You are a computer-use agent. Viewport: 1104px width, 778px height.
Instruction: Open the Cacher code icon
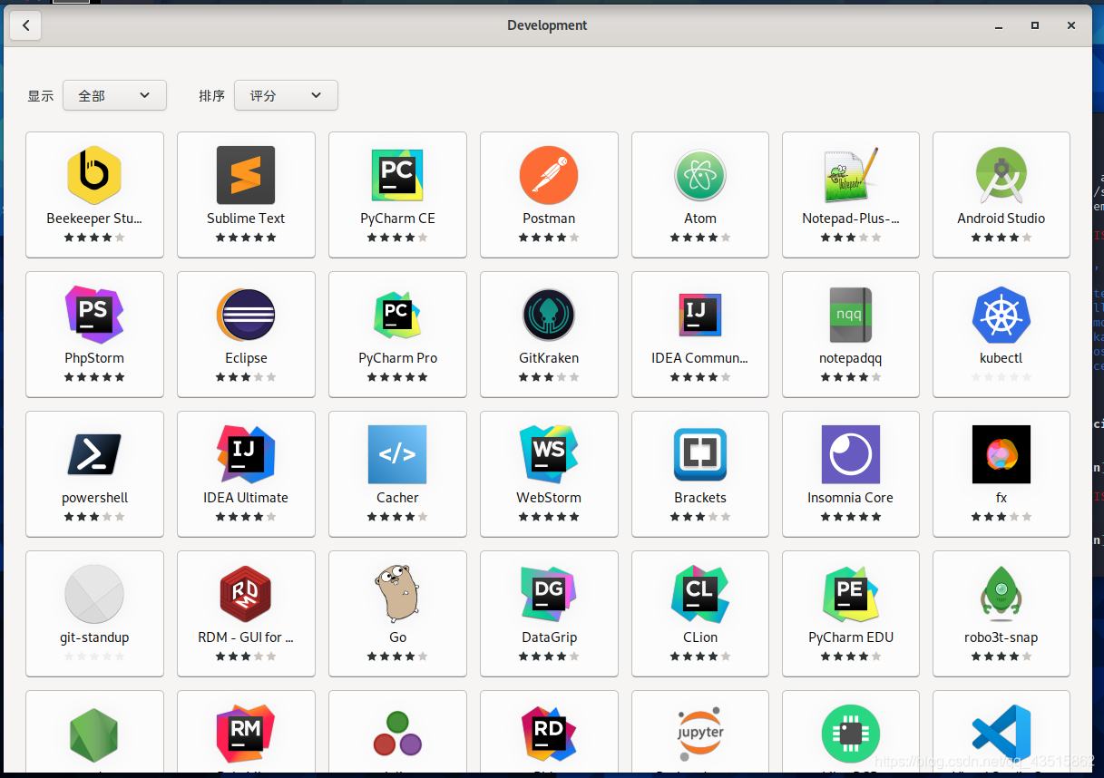(x=397, y=454)
